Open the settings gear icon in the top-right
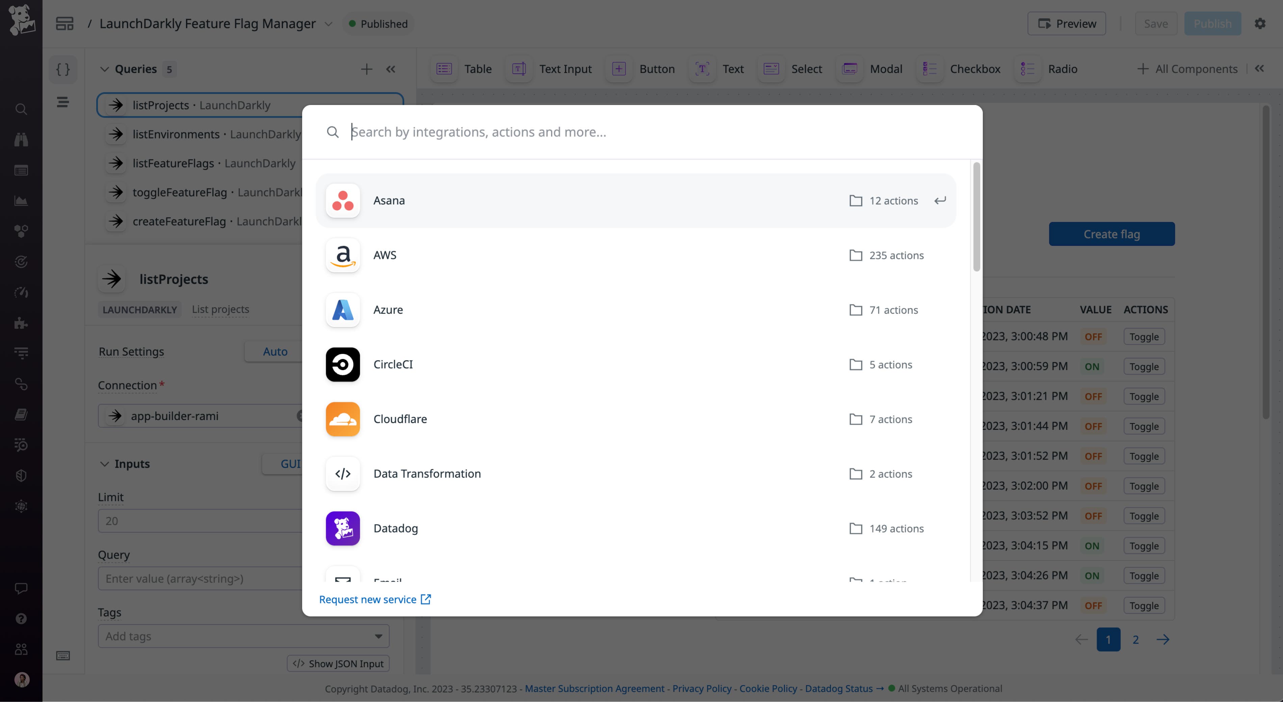The image size is (1283, 702). [x=1261, y=23]
